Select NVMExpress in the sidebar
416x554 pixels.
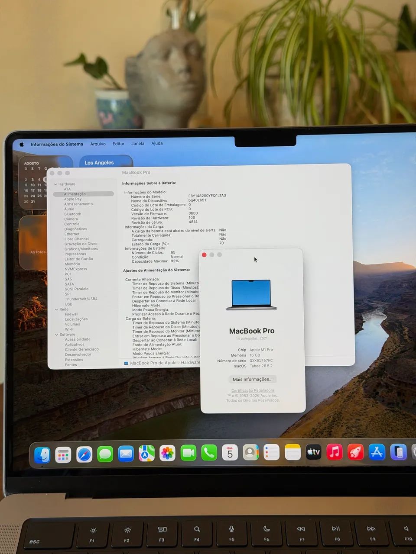coord(76,269)
